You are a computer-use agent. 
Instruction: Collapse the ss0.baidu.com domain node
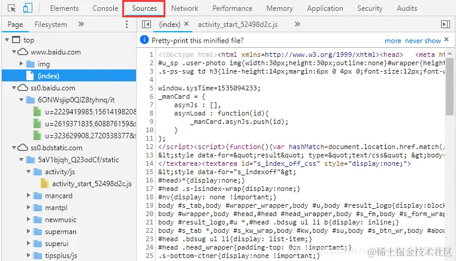pos(14,87)
